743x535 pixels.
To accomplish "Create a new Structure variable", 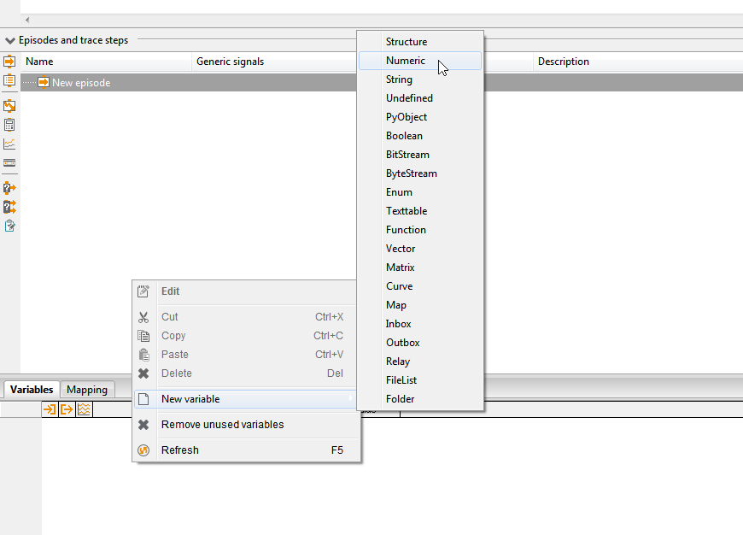I will pyautogui.click(x=420, y=42).
